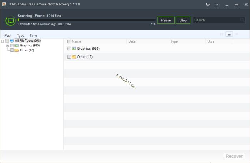Open the title bar dropdown menu icon
This screenshot has width=250, height=163.
coord(217,5)
